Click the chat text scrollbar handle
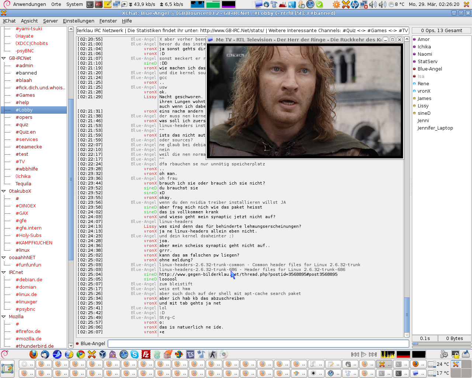Viewport: 472px width, 378px height. click(407, 315)
